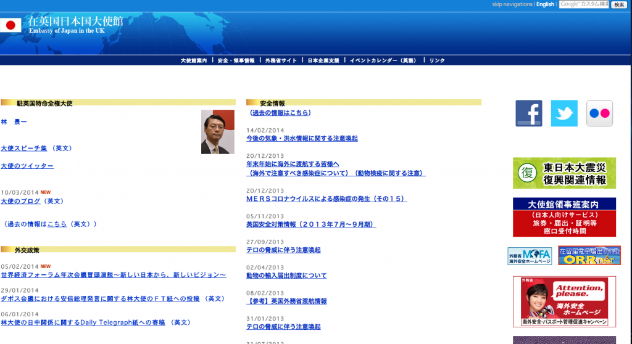Open the 'Attention, please' safety campaign banner

(564, 301)
